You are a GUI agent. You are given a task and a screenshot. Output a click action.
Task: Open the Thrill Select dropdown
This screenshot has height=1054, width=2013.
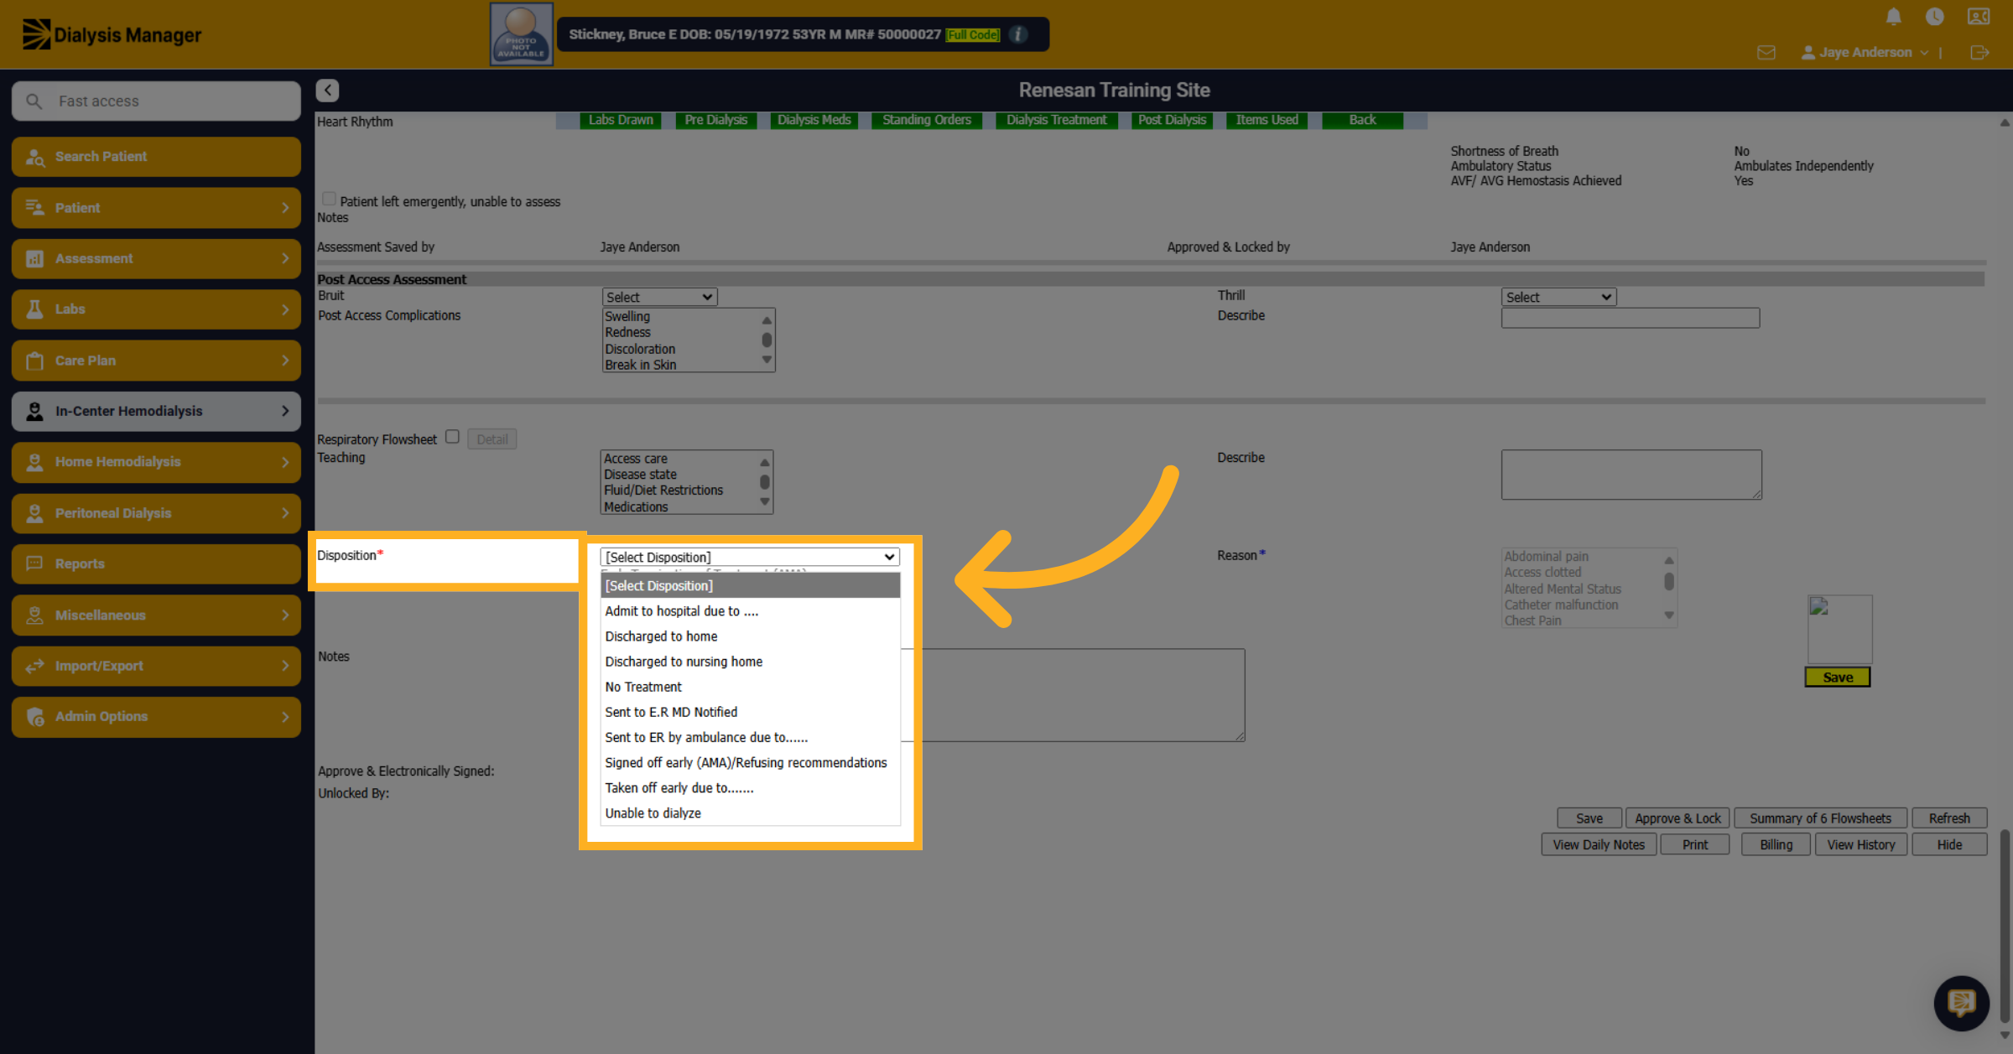point(1558,297)
